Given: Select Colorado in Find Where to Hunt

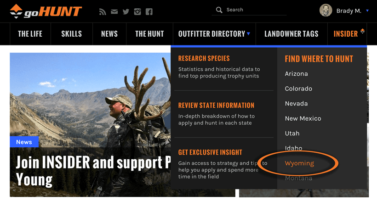Looking at the screenshot, I should click(x=298, y=89).
